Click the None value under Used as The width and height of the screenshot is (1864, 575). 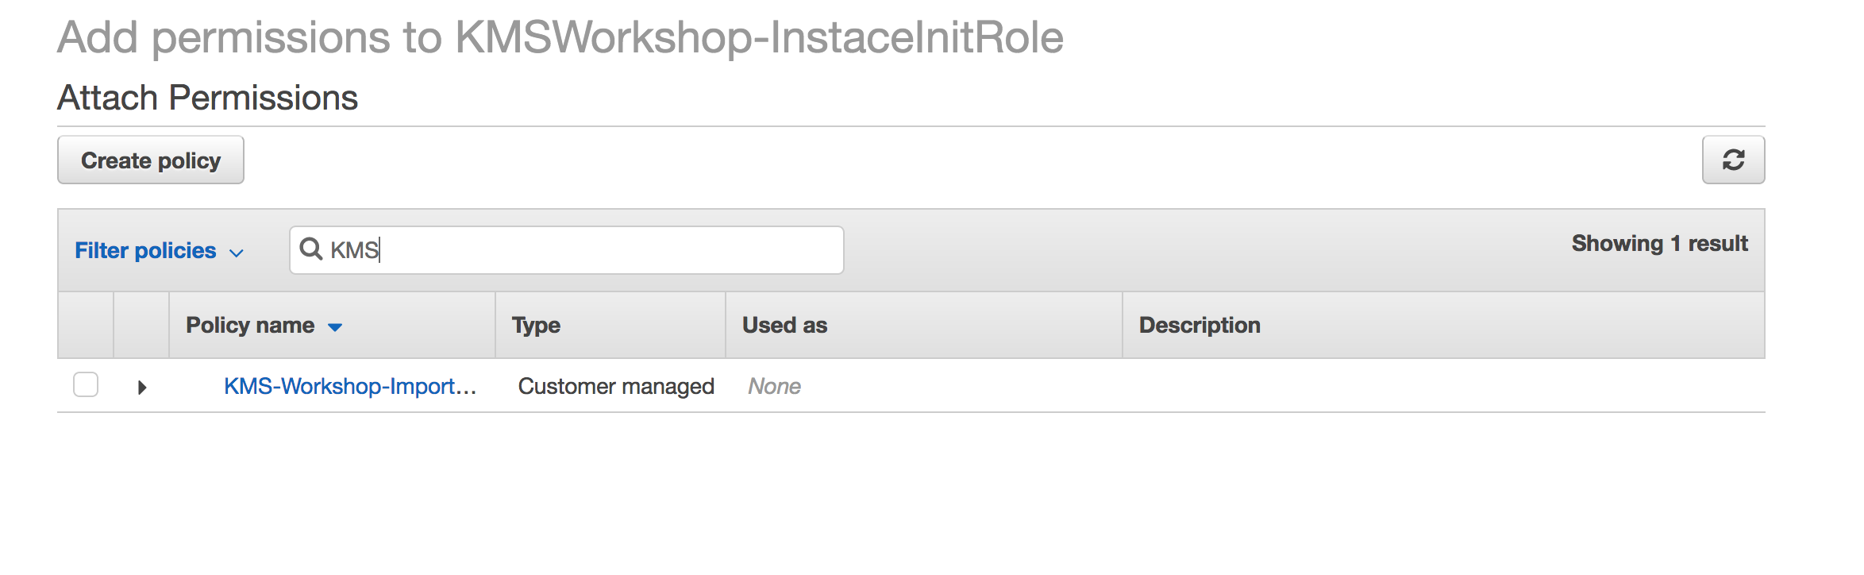774,386
